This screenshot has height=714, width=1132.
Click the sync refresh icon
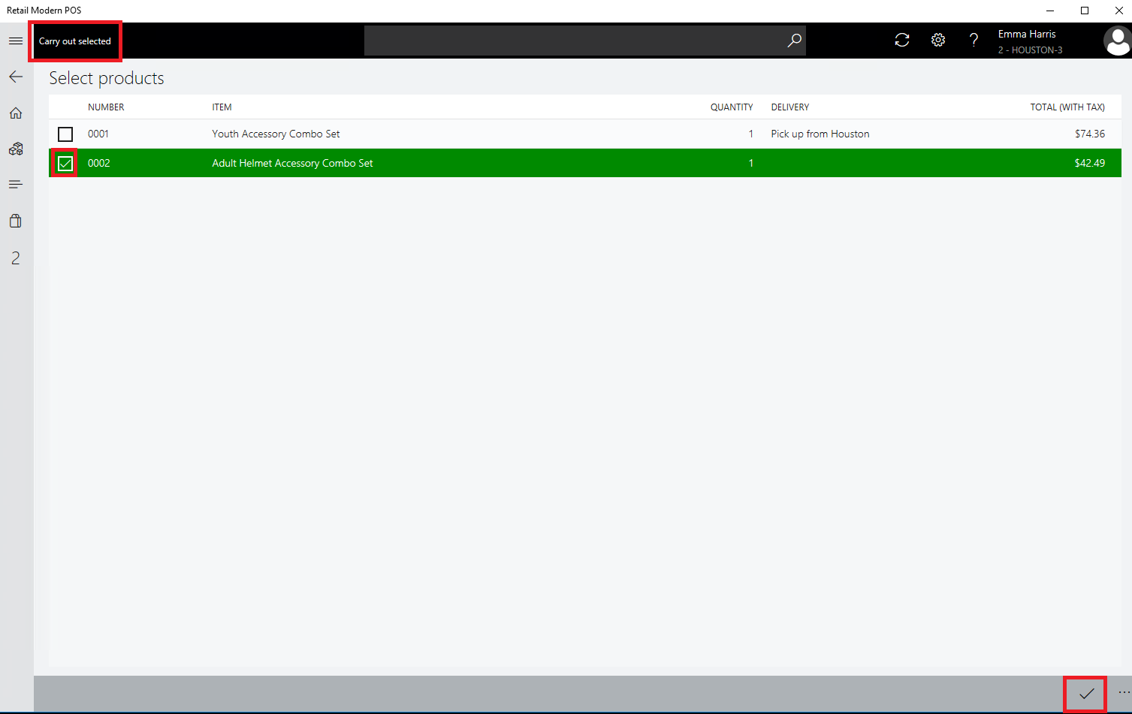902,41
